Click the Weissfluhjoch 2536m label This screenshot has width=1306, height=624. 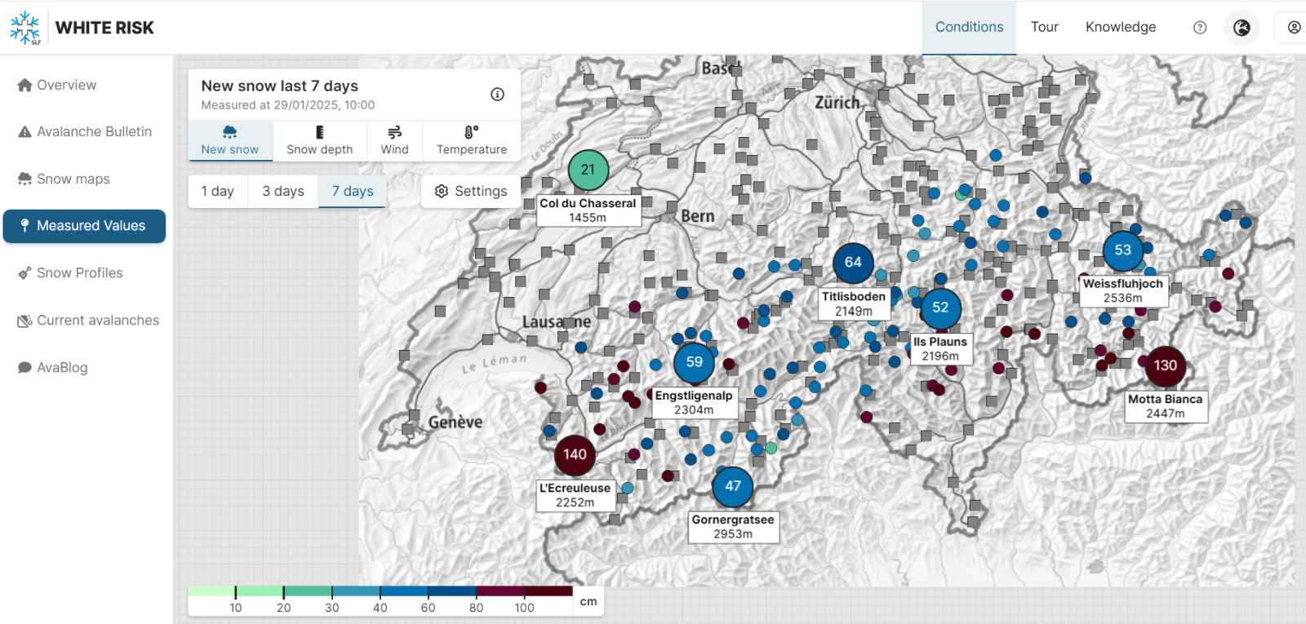[1122, 291]
